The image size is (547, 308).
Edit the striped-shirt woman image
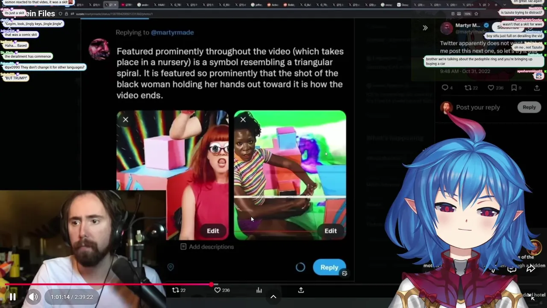pos(330,231)
